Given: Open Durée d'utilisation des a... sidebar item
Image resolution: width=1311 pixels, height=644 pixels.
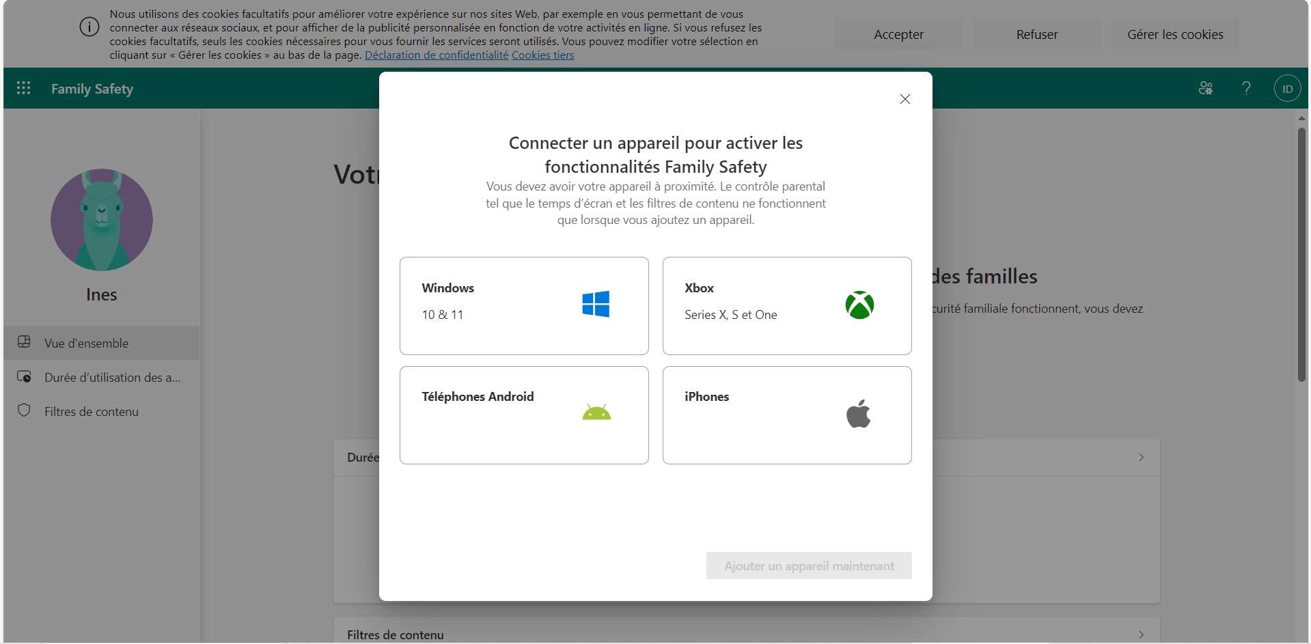Looking at the screenshot, I should [102, 377].
